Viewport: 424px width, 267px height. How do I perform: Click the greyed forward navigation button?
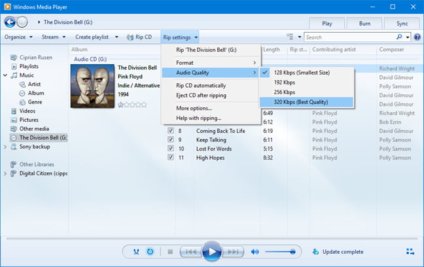(x=22, y=22)
